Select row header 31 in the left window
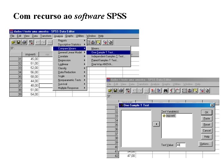Image resolution: width=223 pixels, height=167 pixels. click(x=16, y=59)
